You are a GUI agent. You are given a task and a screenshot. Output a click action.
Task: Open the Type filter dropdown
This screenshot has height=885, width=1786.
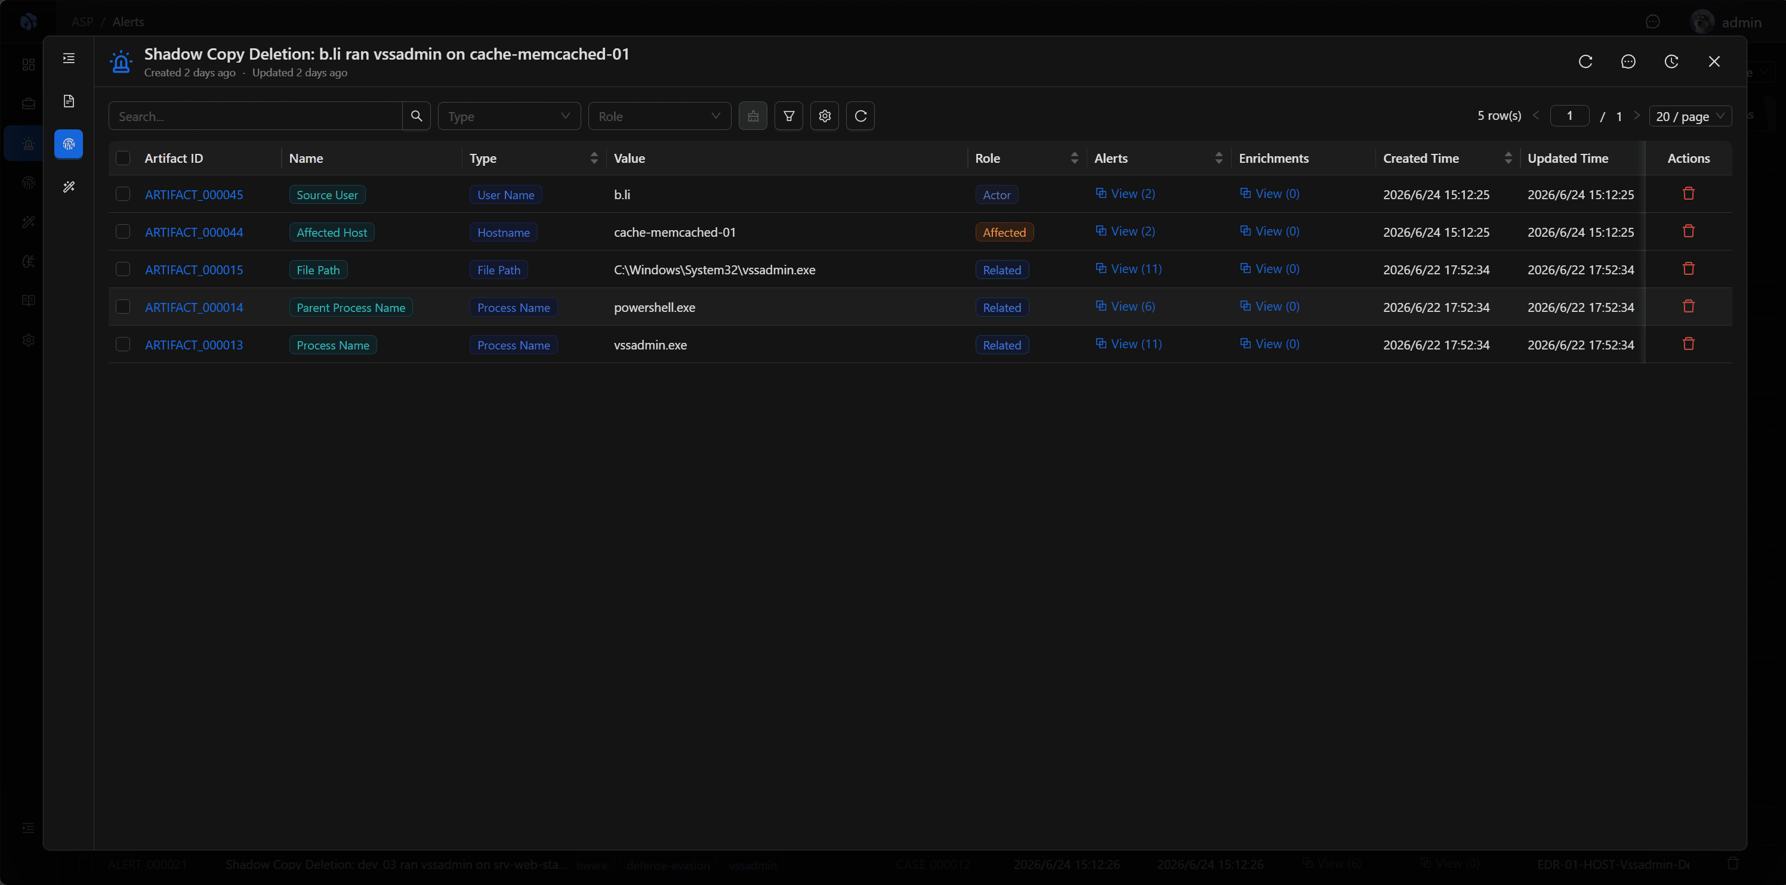509,116
